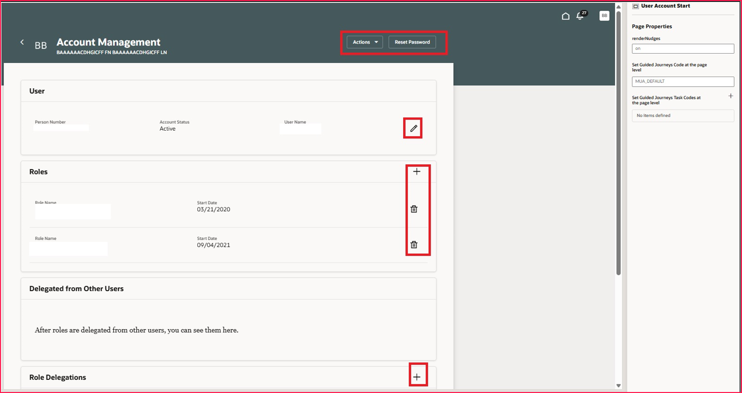
Task: Click the User Account Start component icon
Action: (x=636, y=6)
